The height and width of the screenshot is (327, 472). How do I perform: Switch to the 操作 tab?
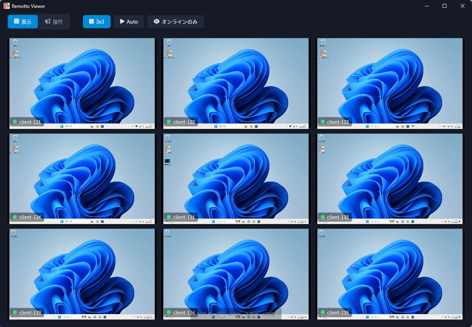click(x=54, y=22)
